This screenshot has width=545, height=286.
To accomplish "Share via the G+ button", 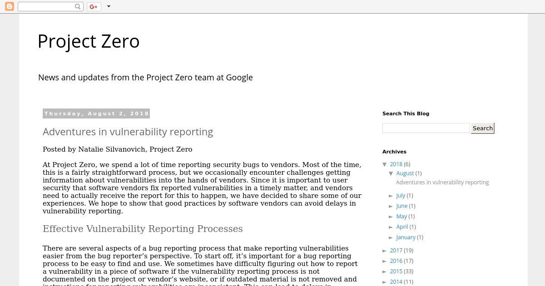I will [94, 6].
